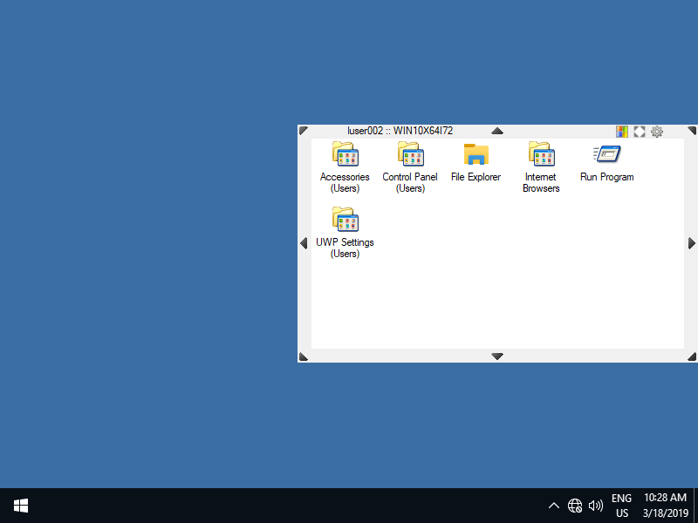Click the bottom-right corner triangle of the panel

(x=692, y=357)
